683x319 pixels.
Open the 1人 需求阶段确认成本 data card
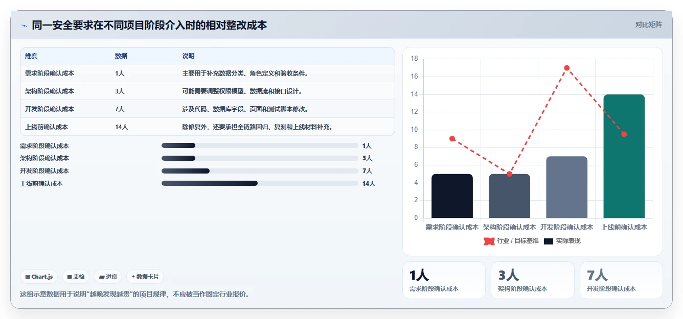click(444, 280)
